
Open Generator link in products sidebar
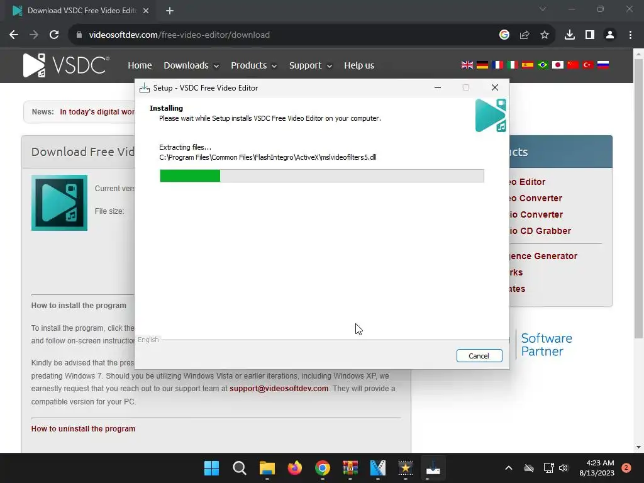coord(543,256)
